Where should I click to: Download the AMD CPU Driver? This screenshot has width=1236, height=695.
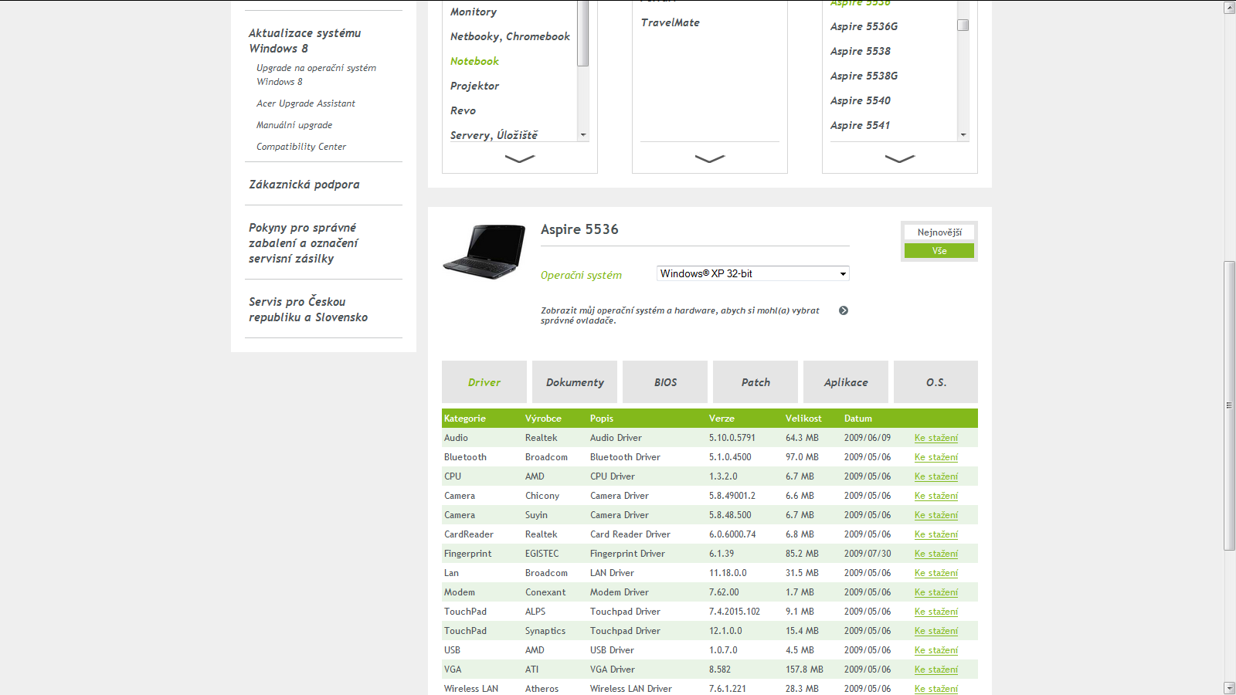coord(936,476)
